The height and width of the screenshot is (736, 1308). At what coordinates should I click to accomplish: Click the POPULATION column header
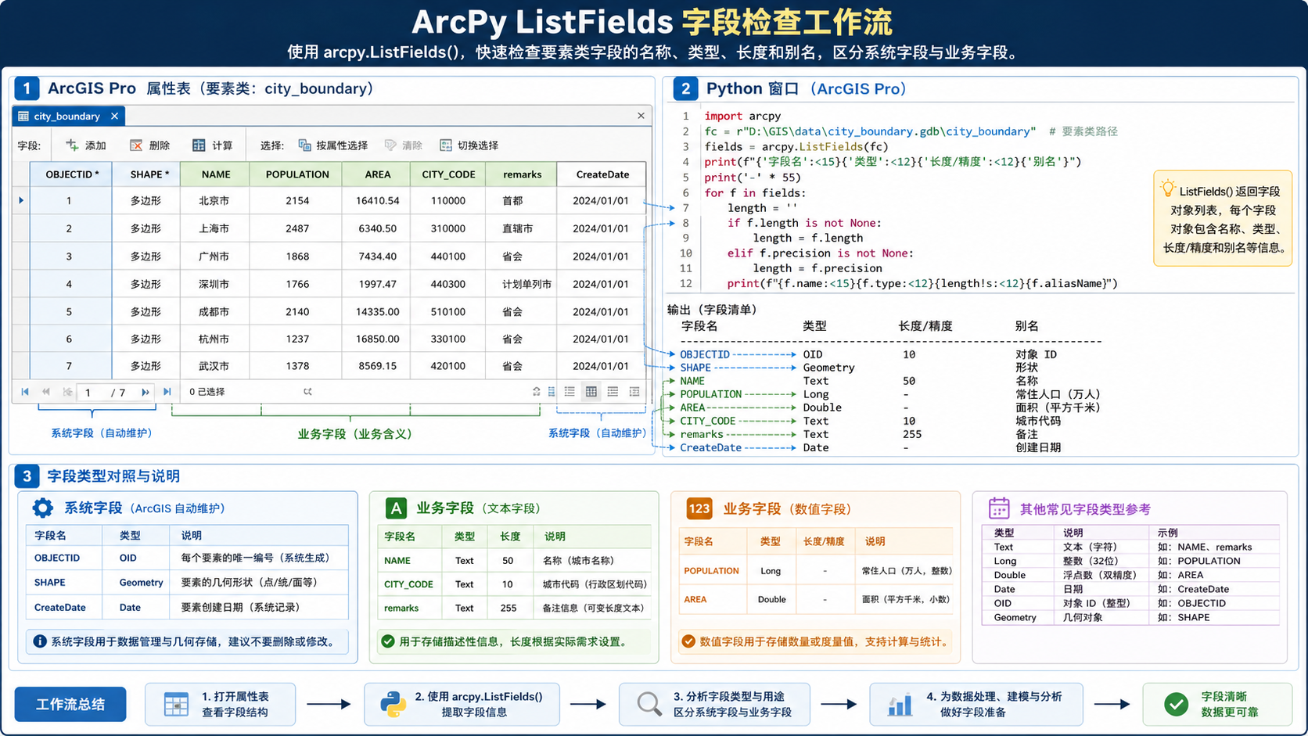click(296, 174)
